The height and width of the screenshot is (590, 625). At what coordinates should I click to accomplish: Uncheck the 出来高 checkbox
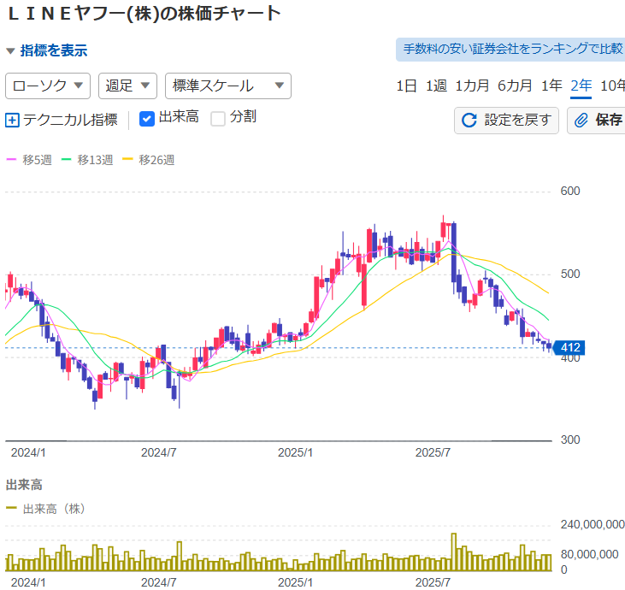click(146, 119)
